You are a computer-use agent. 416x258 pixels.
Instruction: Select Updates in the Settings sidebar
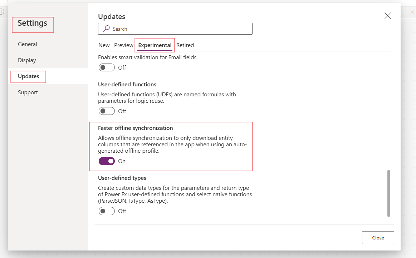coord(28,76)
